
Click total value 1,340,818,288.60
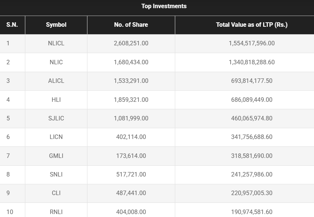pos(251,62)
